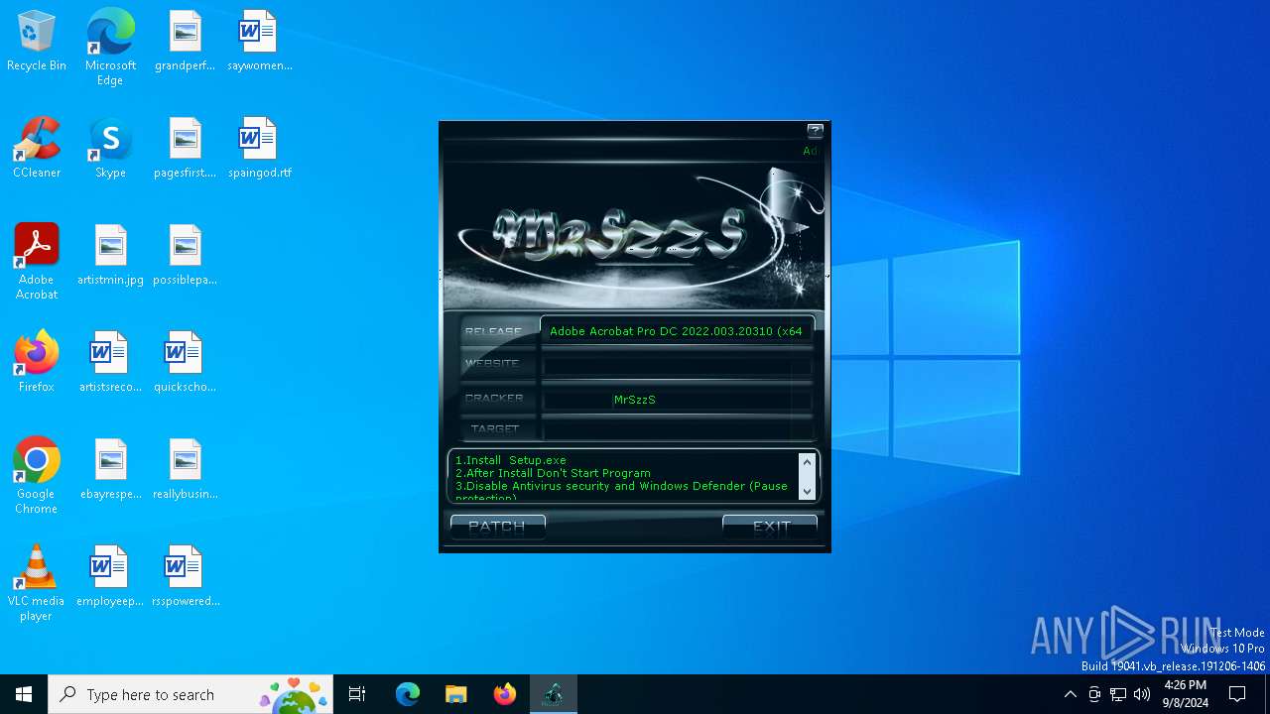Click the '3.Disable Antivirus security' instruction line

(621, 486)
